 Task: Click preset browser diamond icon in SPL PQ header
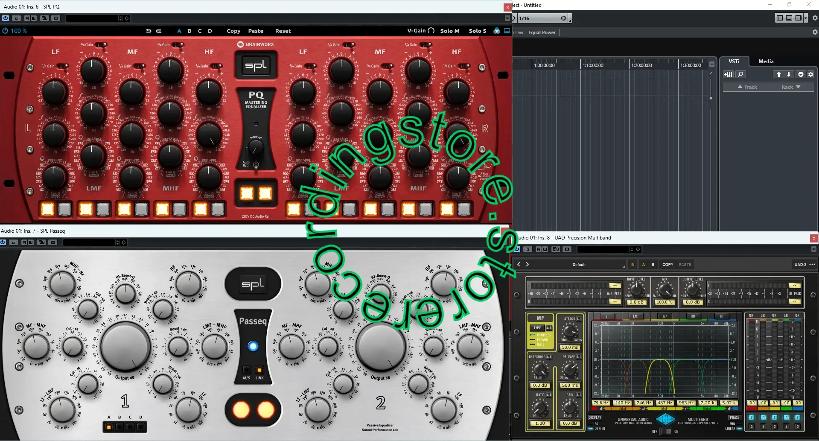click(x=127, y=18)
